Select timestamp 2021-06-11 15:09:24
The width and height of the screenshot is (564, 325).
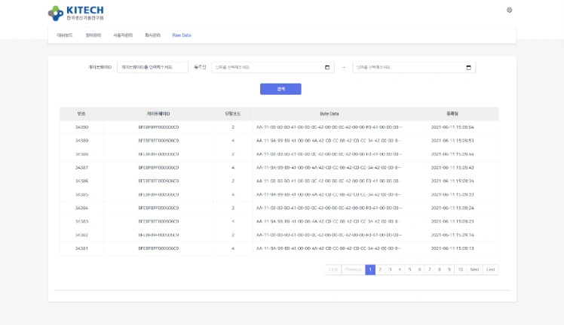pyautogui.click(x=452, y=208)
